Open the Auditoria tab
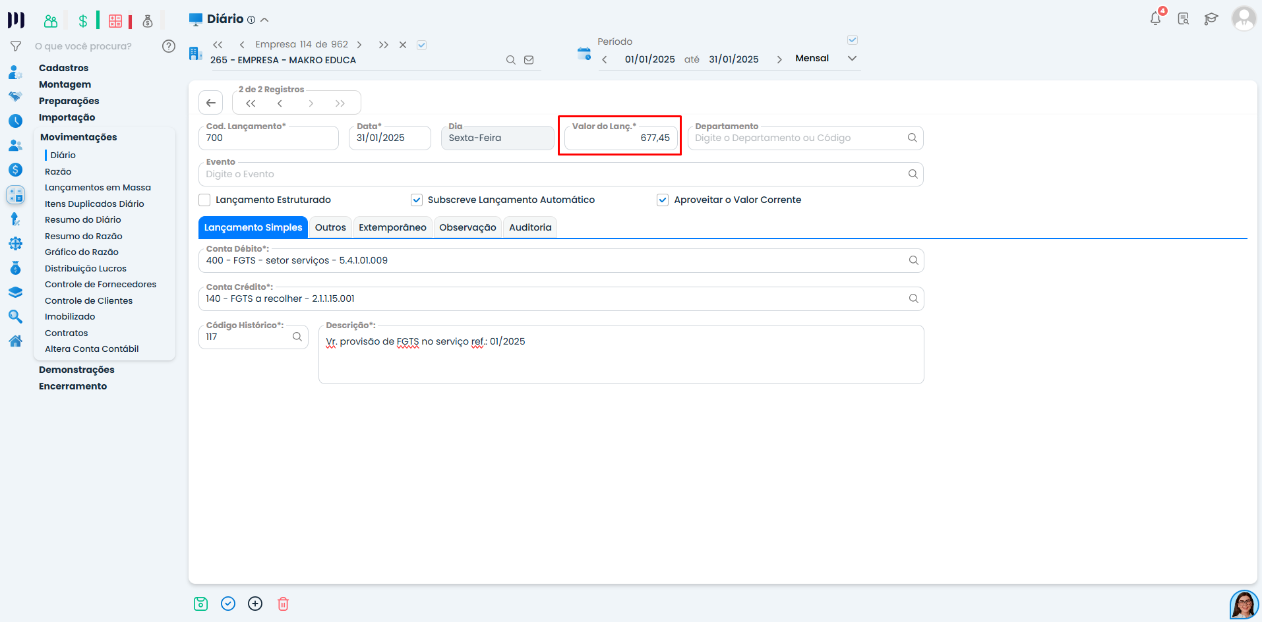 point(530,227)
